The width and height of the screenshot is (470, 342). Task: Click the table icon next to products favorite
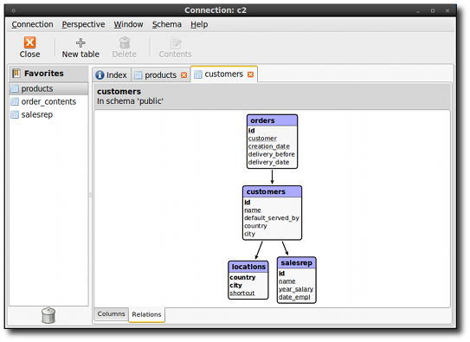(x=15, y=88)
